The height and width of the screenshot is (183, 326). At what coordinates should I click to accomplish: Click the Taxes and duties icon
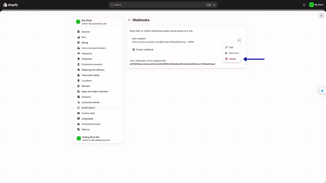click(x=78, y=75)
